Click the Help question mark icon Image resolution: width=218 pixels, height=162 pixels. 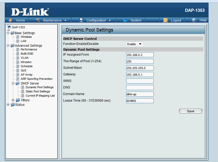click(x=194, y=20)
